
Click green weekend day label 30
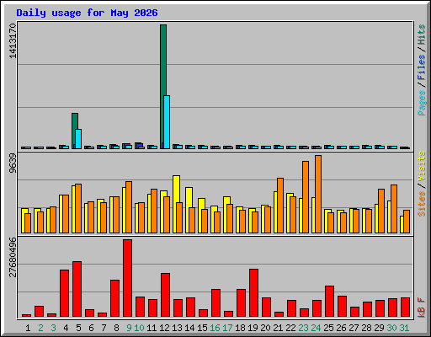click(391, 328)
